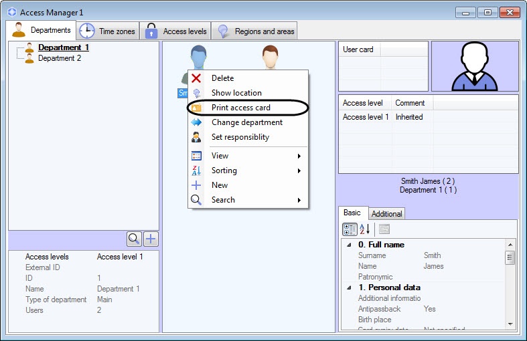
Task: Click the Alphabetical sort icon in property grid
Action: point(365,229)
